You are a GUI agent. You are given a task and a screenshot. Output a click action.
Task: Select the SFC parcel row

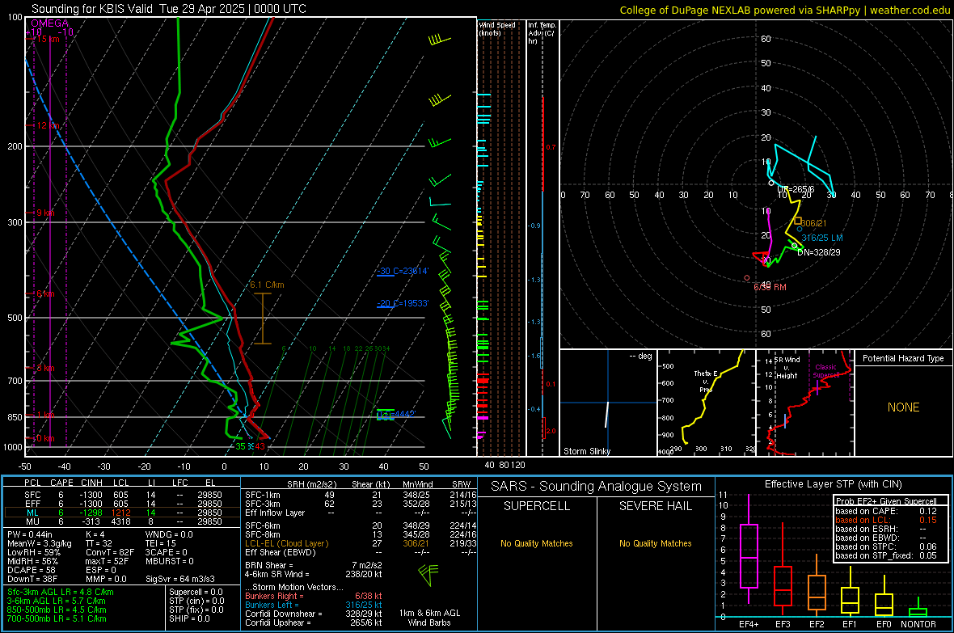tap(122, 495)
